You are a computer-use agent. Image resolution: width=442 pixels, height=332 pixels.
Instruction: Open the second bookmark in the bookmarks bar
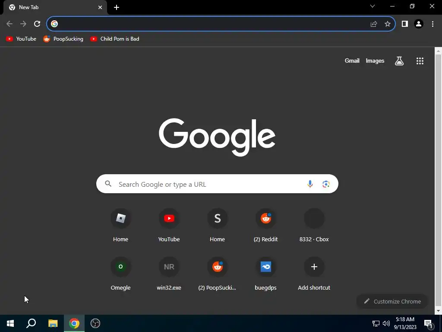tap(63, 39)
